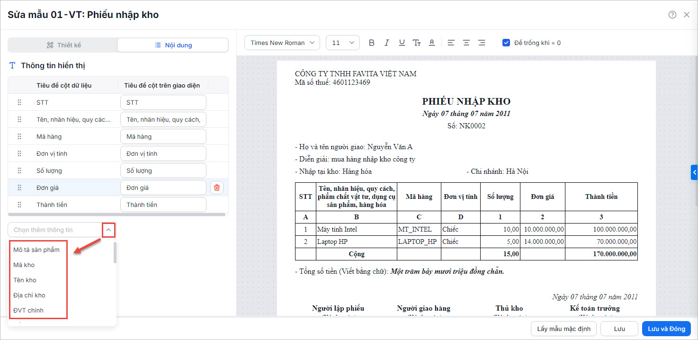Screen dimensions: 698x340
Task: Select Mã kho option
Action: (x=24, y=265)
